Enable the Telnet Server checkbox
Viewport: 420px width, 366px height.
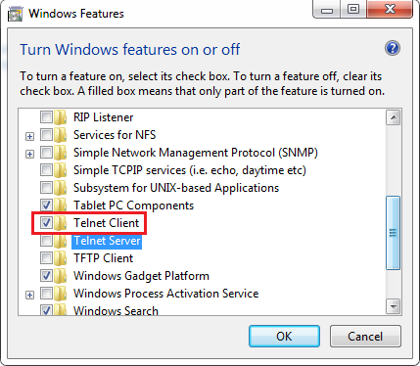click(46, 240)
